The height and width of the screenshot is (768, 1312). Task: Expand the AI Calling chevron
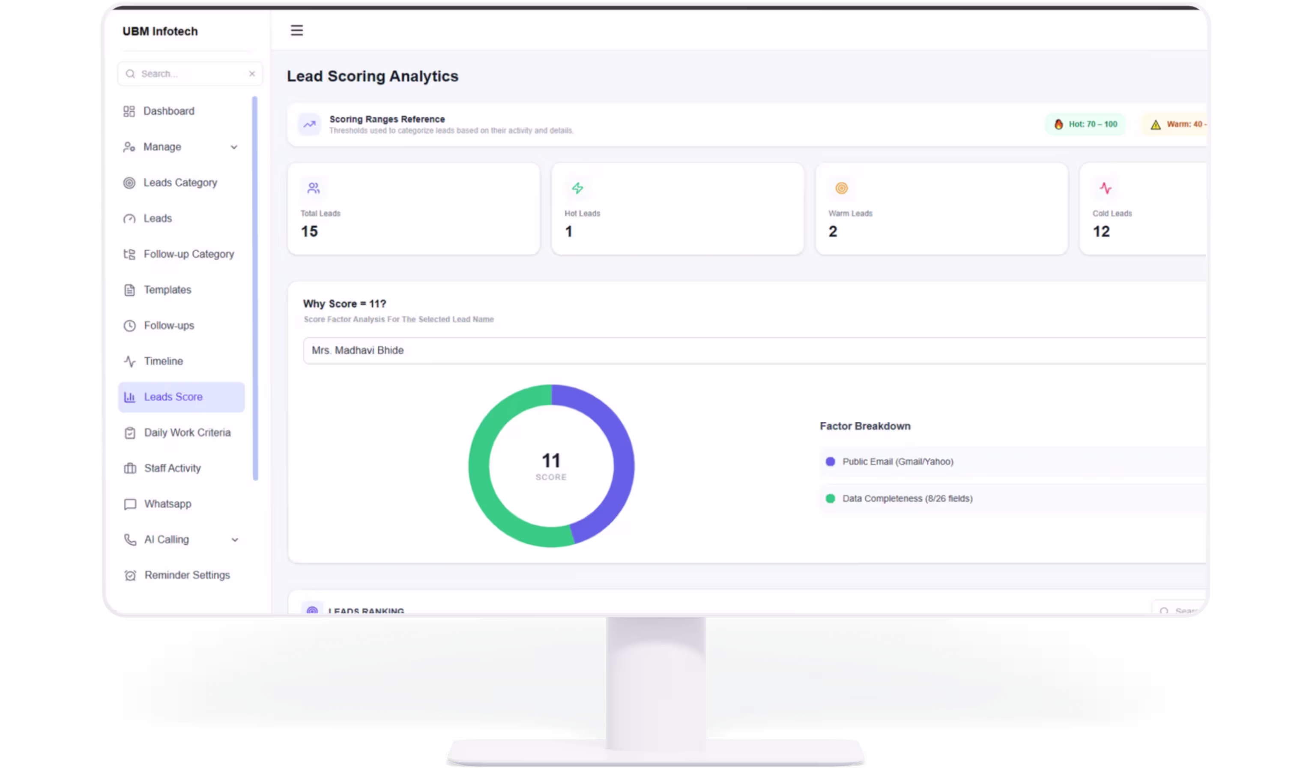(235, 540)
